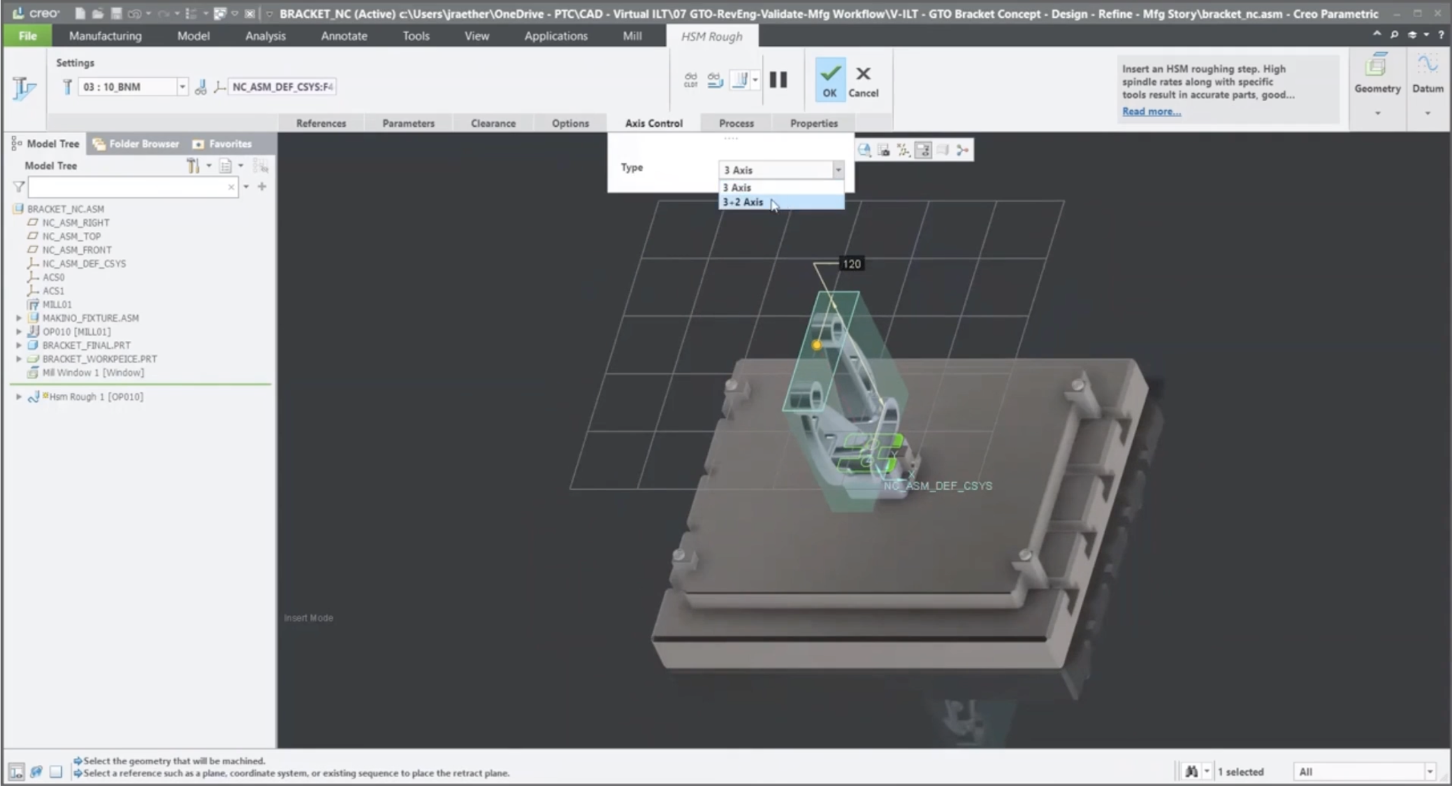
Task: Click the saved orientations icon in graphics toolbar
Action: point(883,150)
